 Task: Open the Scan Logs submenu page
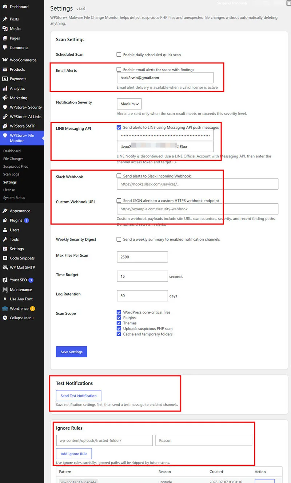[11, 174]
